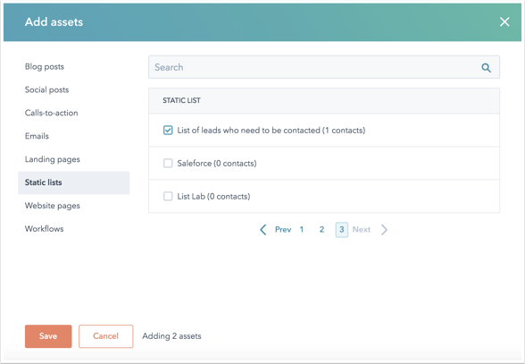
Task: Select Social posts in sidebar
Action: point(46,89)
